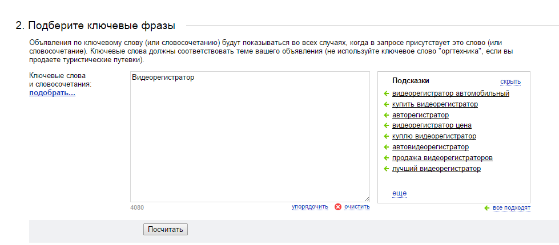
Task: Add автовидеорегистратор via its green arrow
Action: (x=386, y=147)
